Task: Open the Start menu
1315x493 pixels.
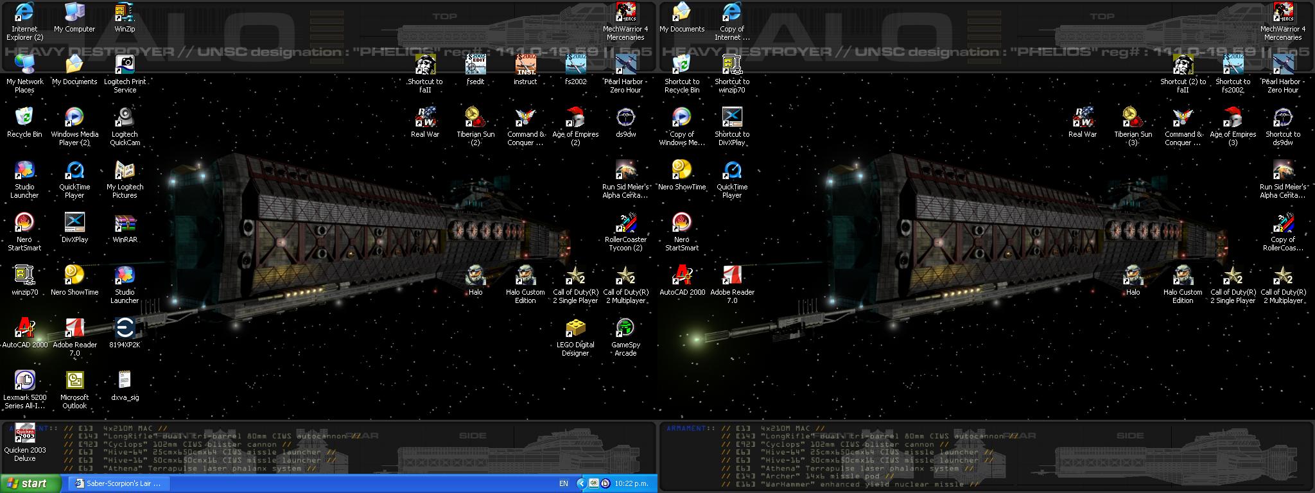Action: 30,483
